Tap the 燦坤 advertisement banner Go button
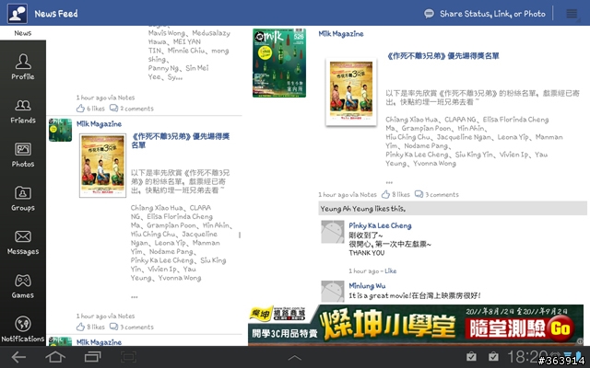 pos(560,329)
